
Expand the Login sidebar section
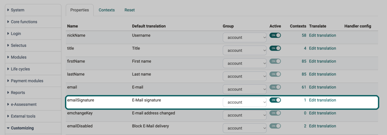point(33,34)
